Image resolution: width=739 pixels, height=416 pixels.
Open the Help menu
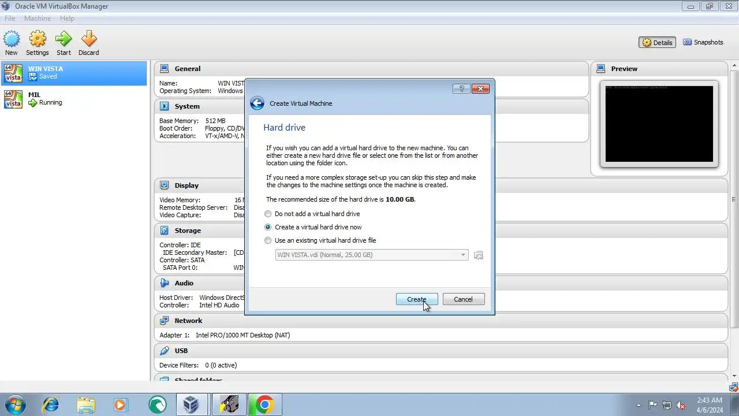(67, 18)
